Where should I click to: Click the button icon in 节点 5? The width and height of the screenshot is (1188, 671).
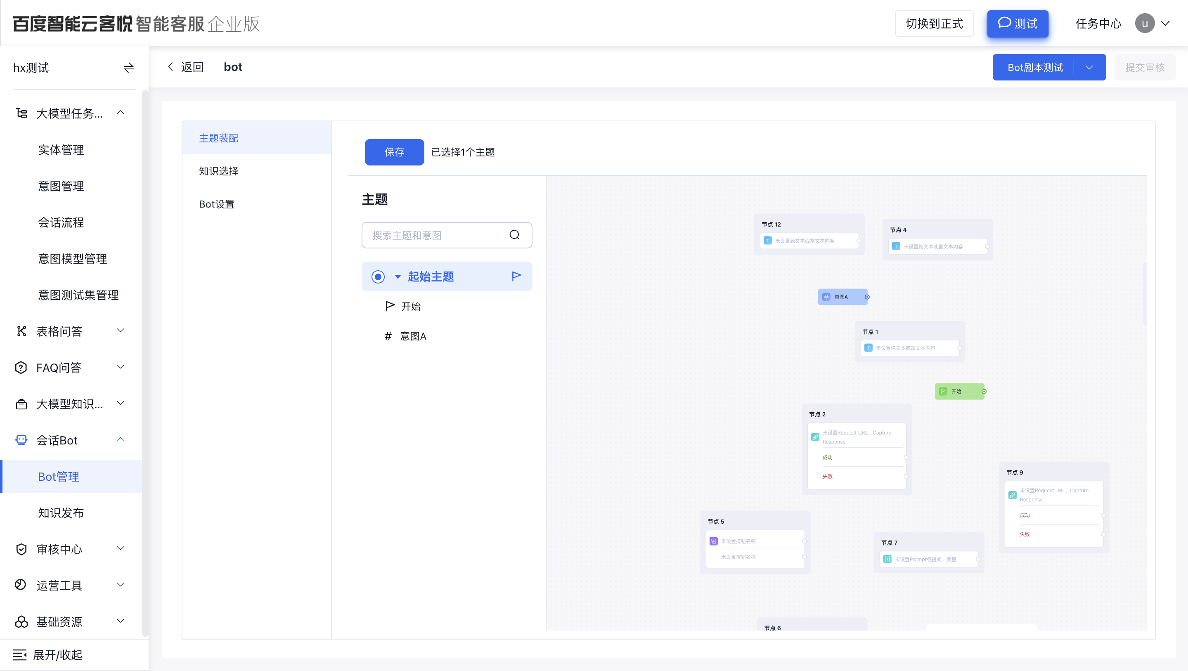[x=713, y=541]
